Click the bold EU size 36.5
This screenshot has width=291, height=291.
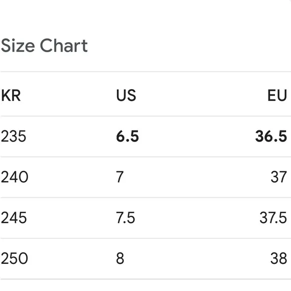pos(271,136)
